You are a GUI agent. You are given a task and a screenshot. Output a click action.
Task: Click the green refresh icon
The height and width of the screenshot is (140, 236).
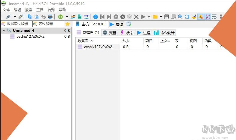[x=60, y=17]
